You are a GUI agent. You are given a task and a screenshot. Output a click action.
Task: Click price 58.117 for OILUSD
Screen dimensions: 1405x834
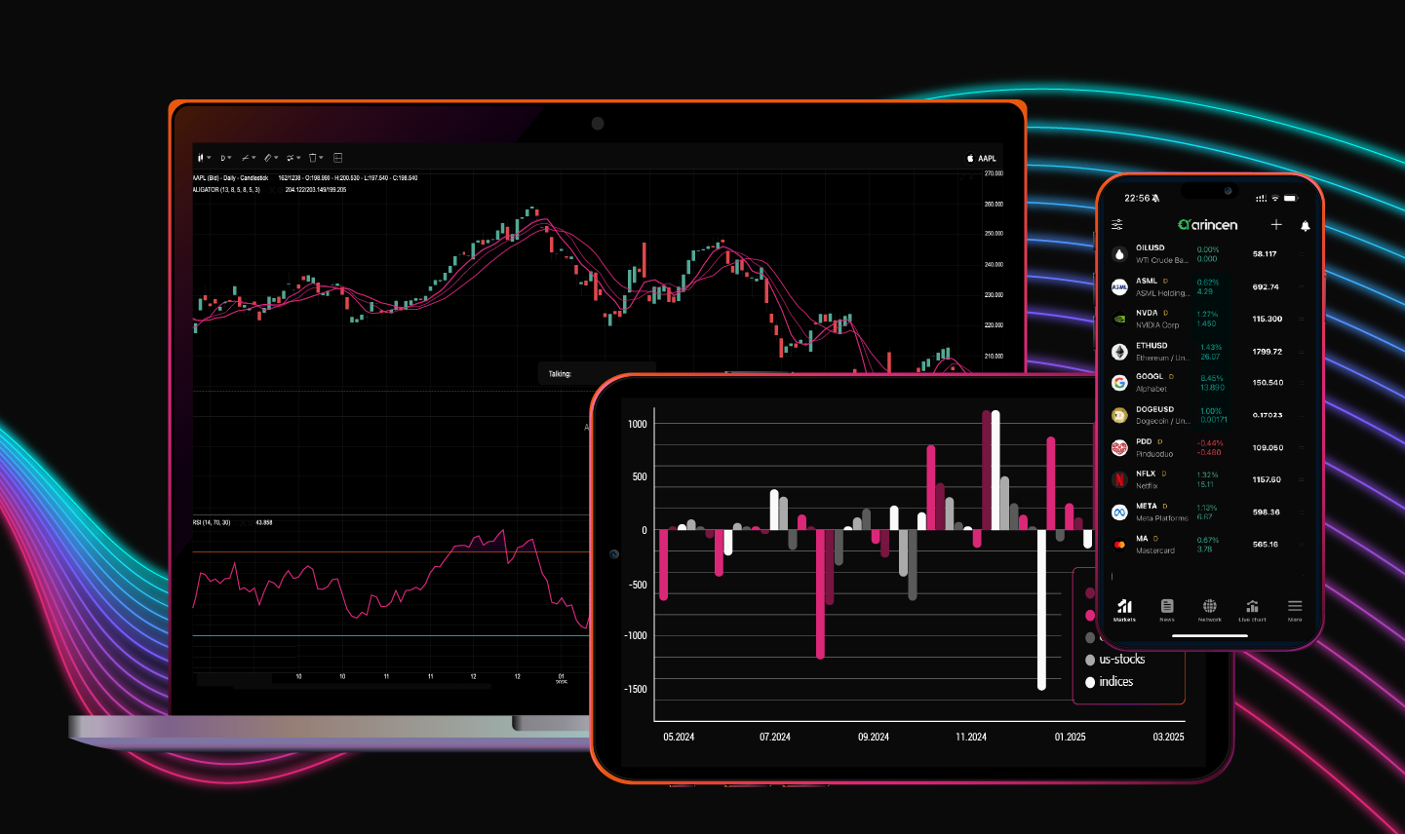pos(1265,254)
